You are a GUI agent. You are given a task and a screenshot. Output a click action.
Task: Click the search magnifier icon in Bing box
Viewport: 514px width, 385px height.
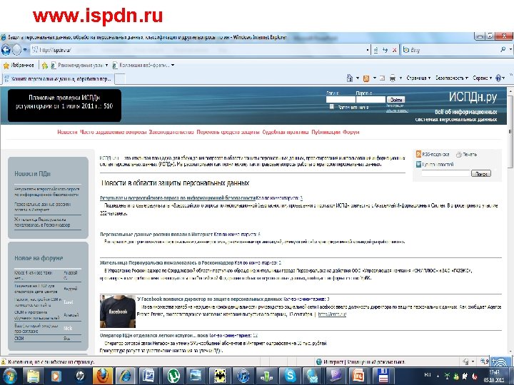[x=503, y=50]
